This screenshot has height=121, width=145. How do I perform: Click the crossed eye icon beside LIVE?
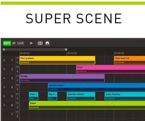(14, 43)
